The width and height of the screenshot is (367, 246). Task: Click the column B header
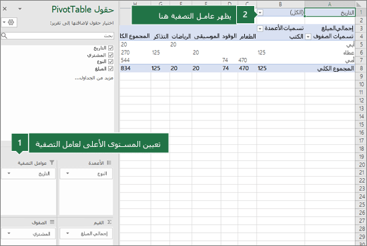pos(281,4)
